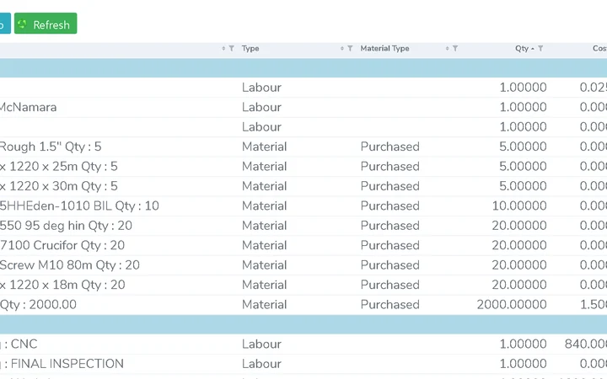Click Labour in the FINAL INSPECTION row
Image resolution: width=607 pixels, height=379 pixels.
261,364
